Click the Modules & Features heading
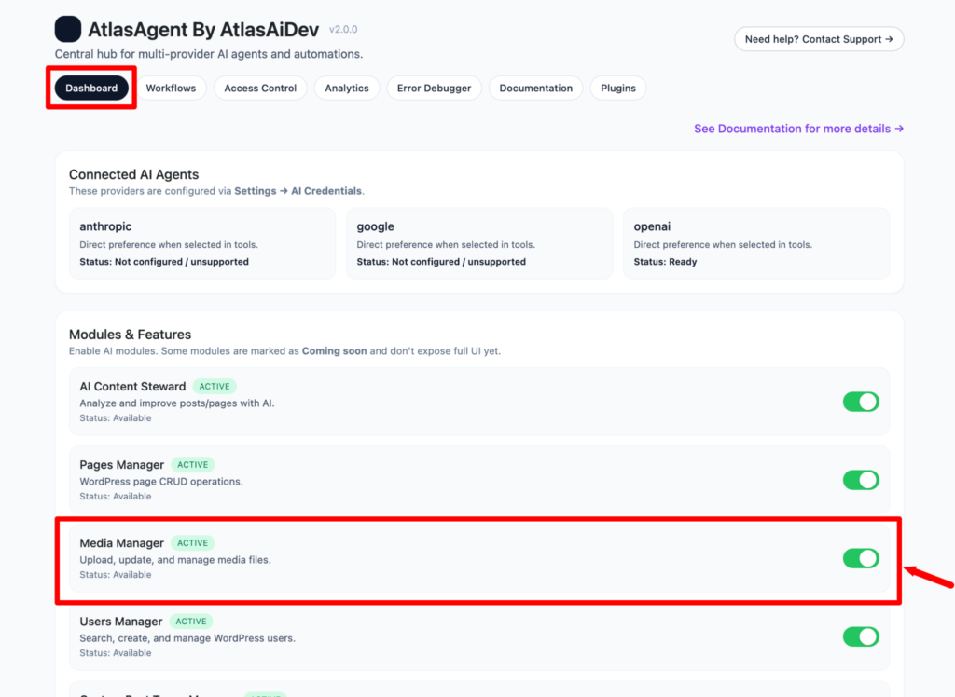Viewport: 955px width, 697px height. click(130, 335)
